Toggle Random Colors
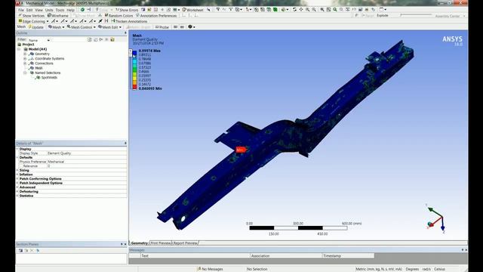 (118, 15)
